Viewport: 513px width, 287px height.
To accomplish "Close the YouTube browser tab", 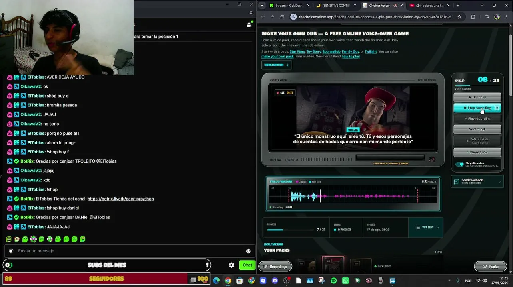I will [449, 6].
